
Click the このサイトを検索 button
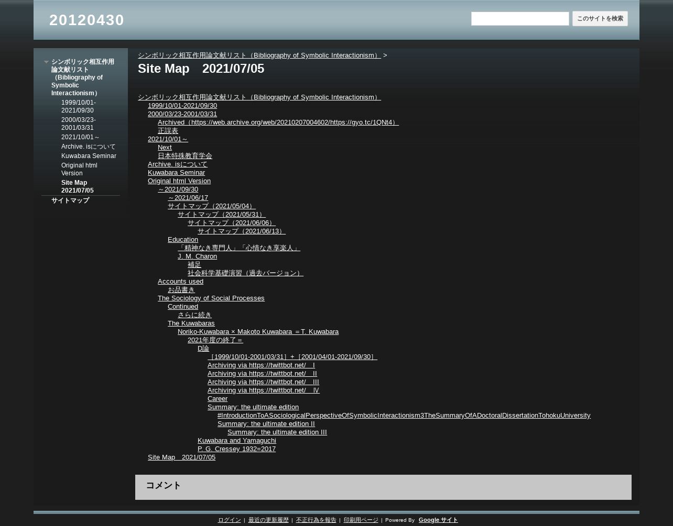click(600, 19)
